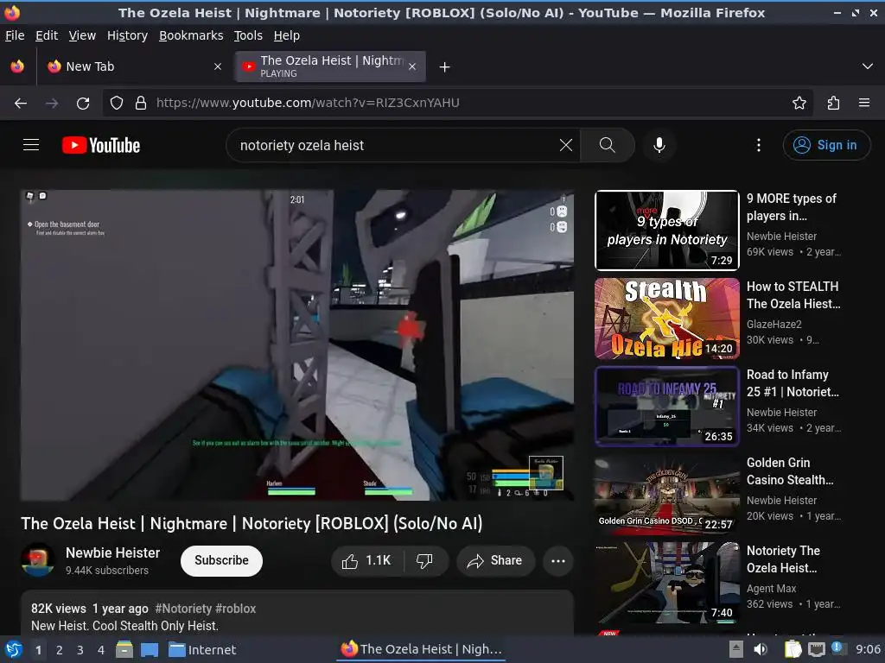This screenshot has width=885, height=663.
Task: Select the Firefox Ozela Heist taskbar entry
Action: click(x=421, y=649)
